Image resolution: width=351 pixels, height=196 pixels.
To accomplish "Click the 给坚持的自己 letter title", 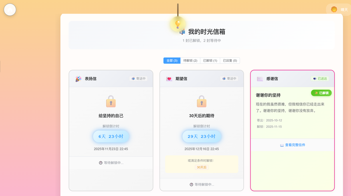I will tap(111, 116).
